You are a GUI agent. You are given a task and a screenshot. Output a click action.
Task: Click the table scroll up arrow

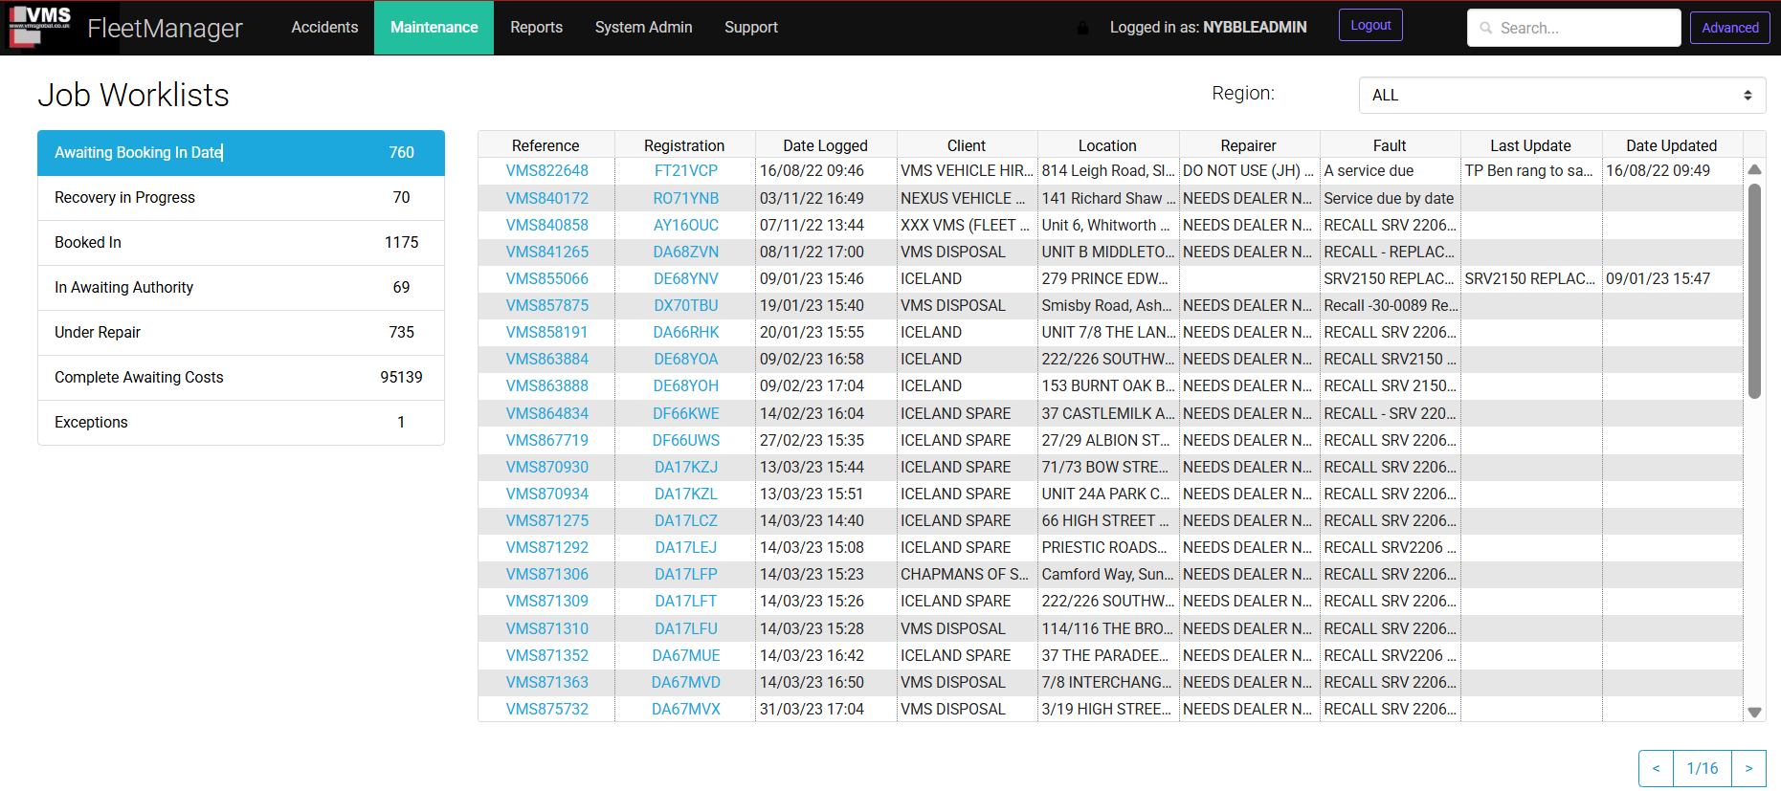(x=1754, y=170)
